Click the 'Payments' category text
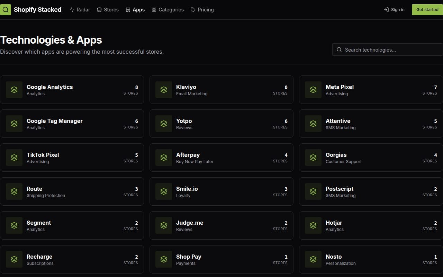Viewport: 443px width, 277px height. [186, 263]
